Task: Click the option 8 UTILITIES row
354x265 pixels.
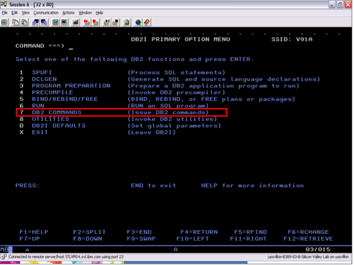Action: (x=118, y=119)
